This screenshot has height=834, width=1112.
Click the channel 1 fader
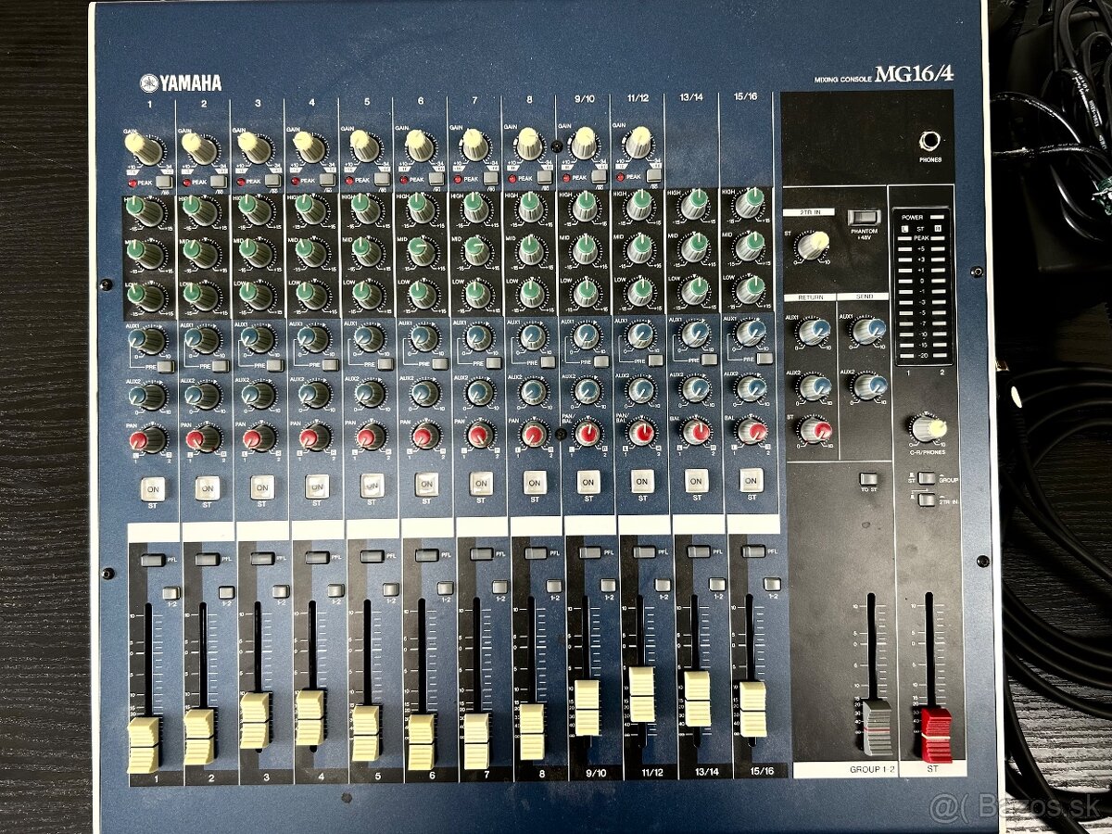[x=144, y=744]
